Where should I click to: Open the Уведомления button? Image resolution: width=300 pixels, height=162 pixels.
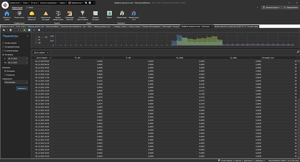(290, 7)
